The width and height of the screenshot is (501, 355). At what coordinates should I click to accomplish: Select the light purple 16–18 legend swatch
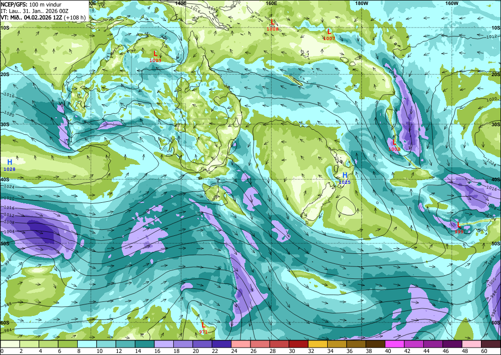click(x=164, y=344)
